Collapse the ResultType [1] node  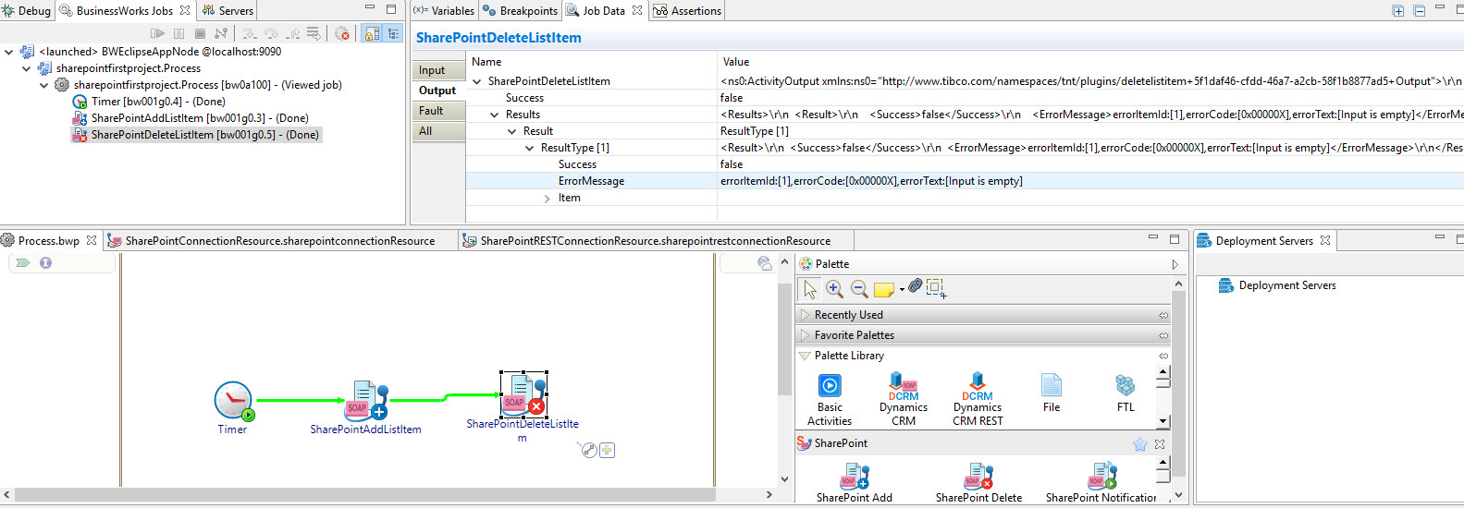[530, 148]
